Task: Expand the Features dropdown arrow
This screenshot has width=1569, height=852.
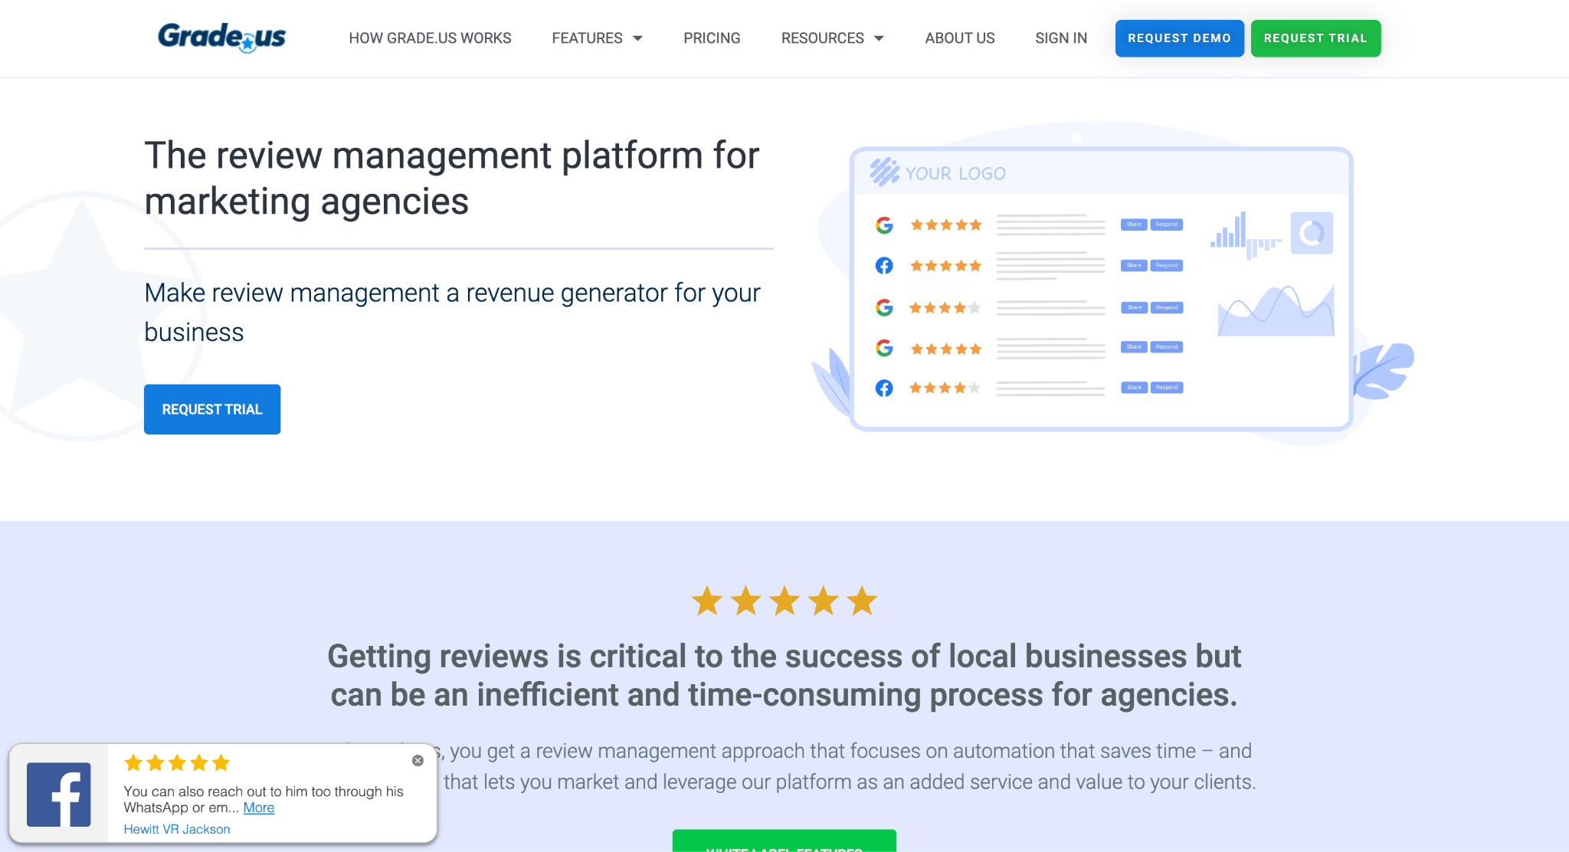Action: (x=637, y=38)
